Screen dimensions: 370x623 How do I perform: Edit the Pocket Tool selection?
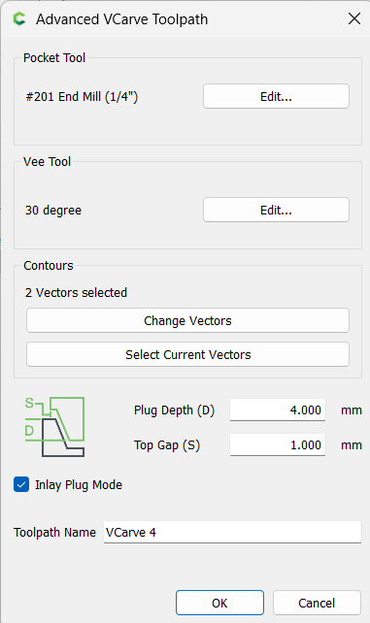click(276, 96)
